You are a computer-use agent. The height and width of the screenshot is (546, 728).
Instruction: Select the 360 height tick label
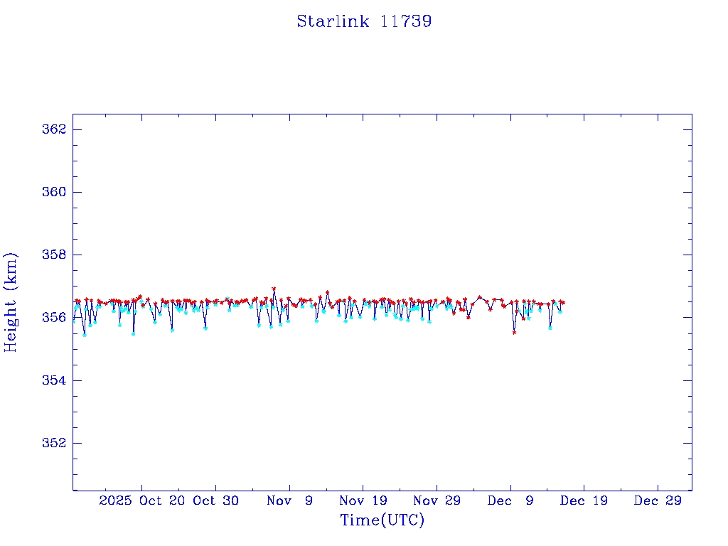coord(54,193)
